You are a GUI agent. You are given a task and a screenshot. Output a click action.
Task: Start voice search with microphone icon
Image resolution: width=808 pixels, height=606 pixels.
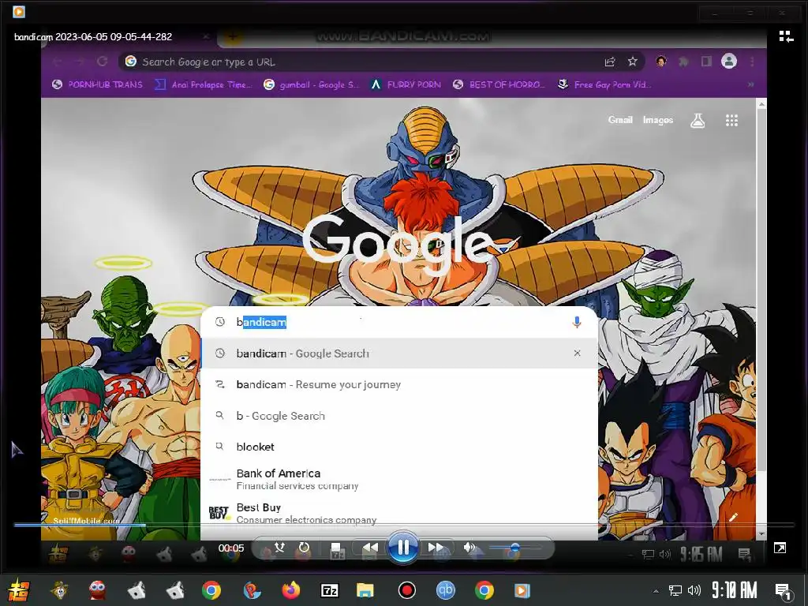(577, 322)
